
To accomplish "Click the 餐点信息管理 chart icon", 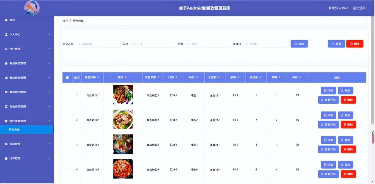I will pos(6,78).
